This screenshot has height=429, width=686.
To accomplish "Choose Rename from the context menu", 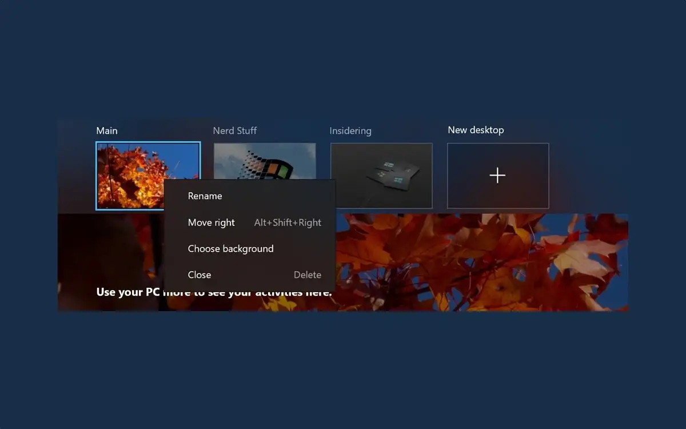I will [x=205, y=196].
